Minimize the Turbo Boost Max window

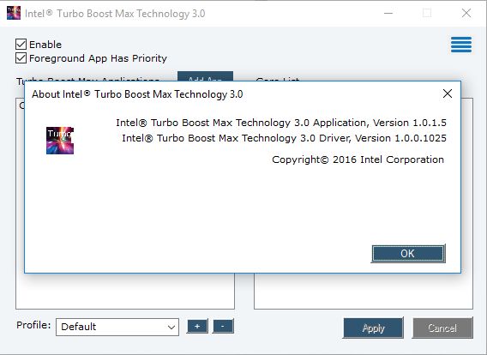pyautogui.click(x=388, y=13)
